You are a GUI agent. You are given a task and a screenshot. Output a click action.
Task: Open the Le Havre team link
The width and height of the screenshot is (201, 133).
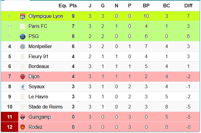pyautogui.click(x=38, y=97)
